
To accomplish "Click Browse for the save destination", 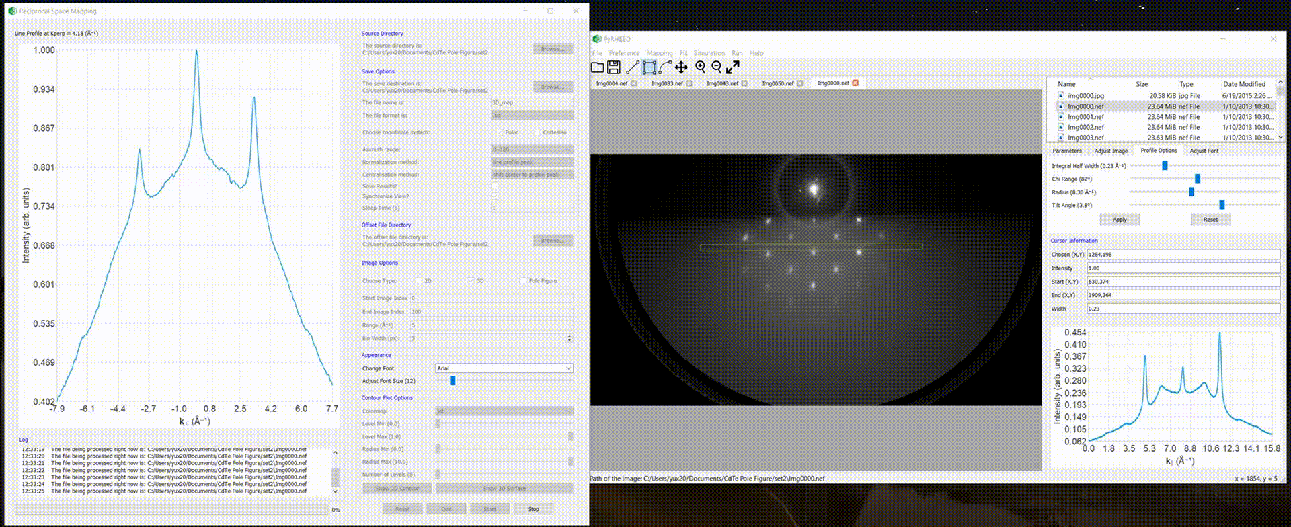I will click(x=553, y=87).
